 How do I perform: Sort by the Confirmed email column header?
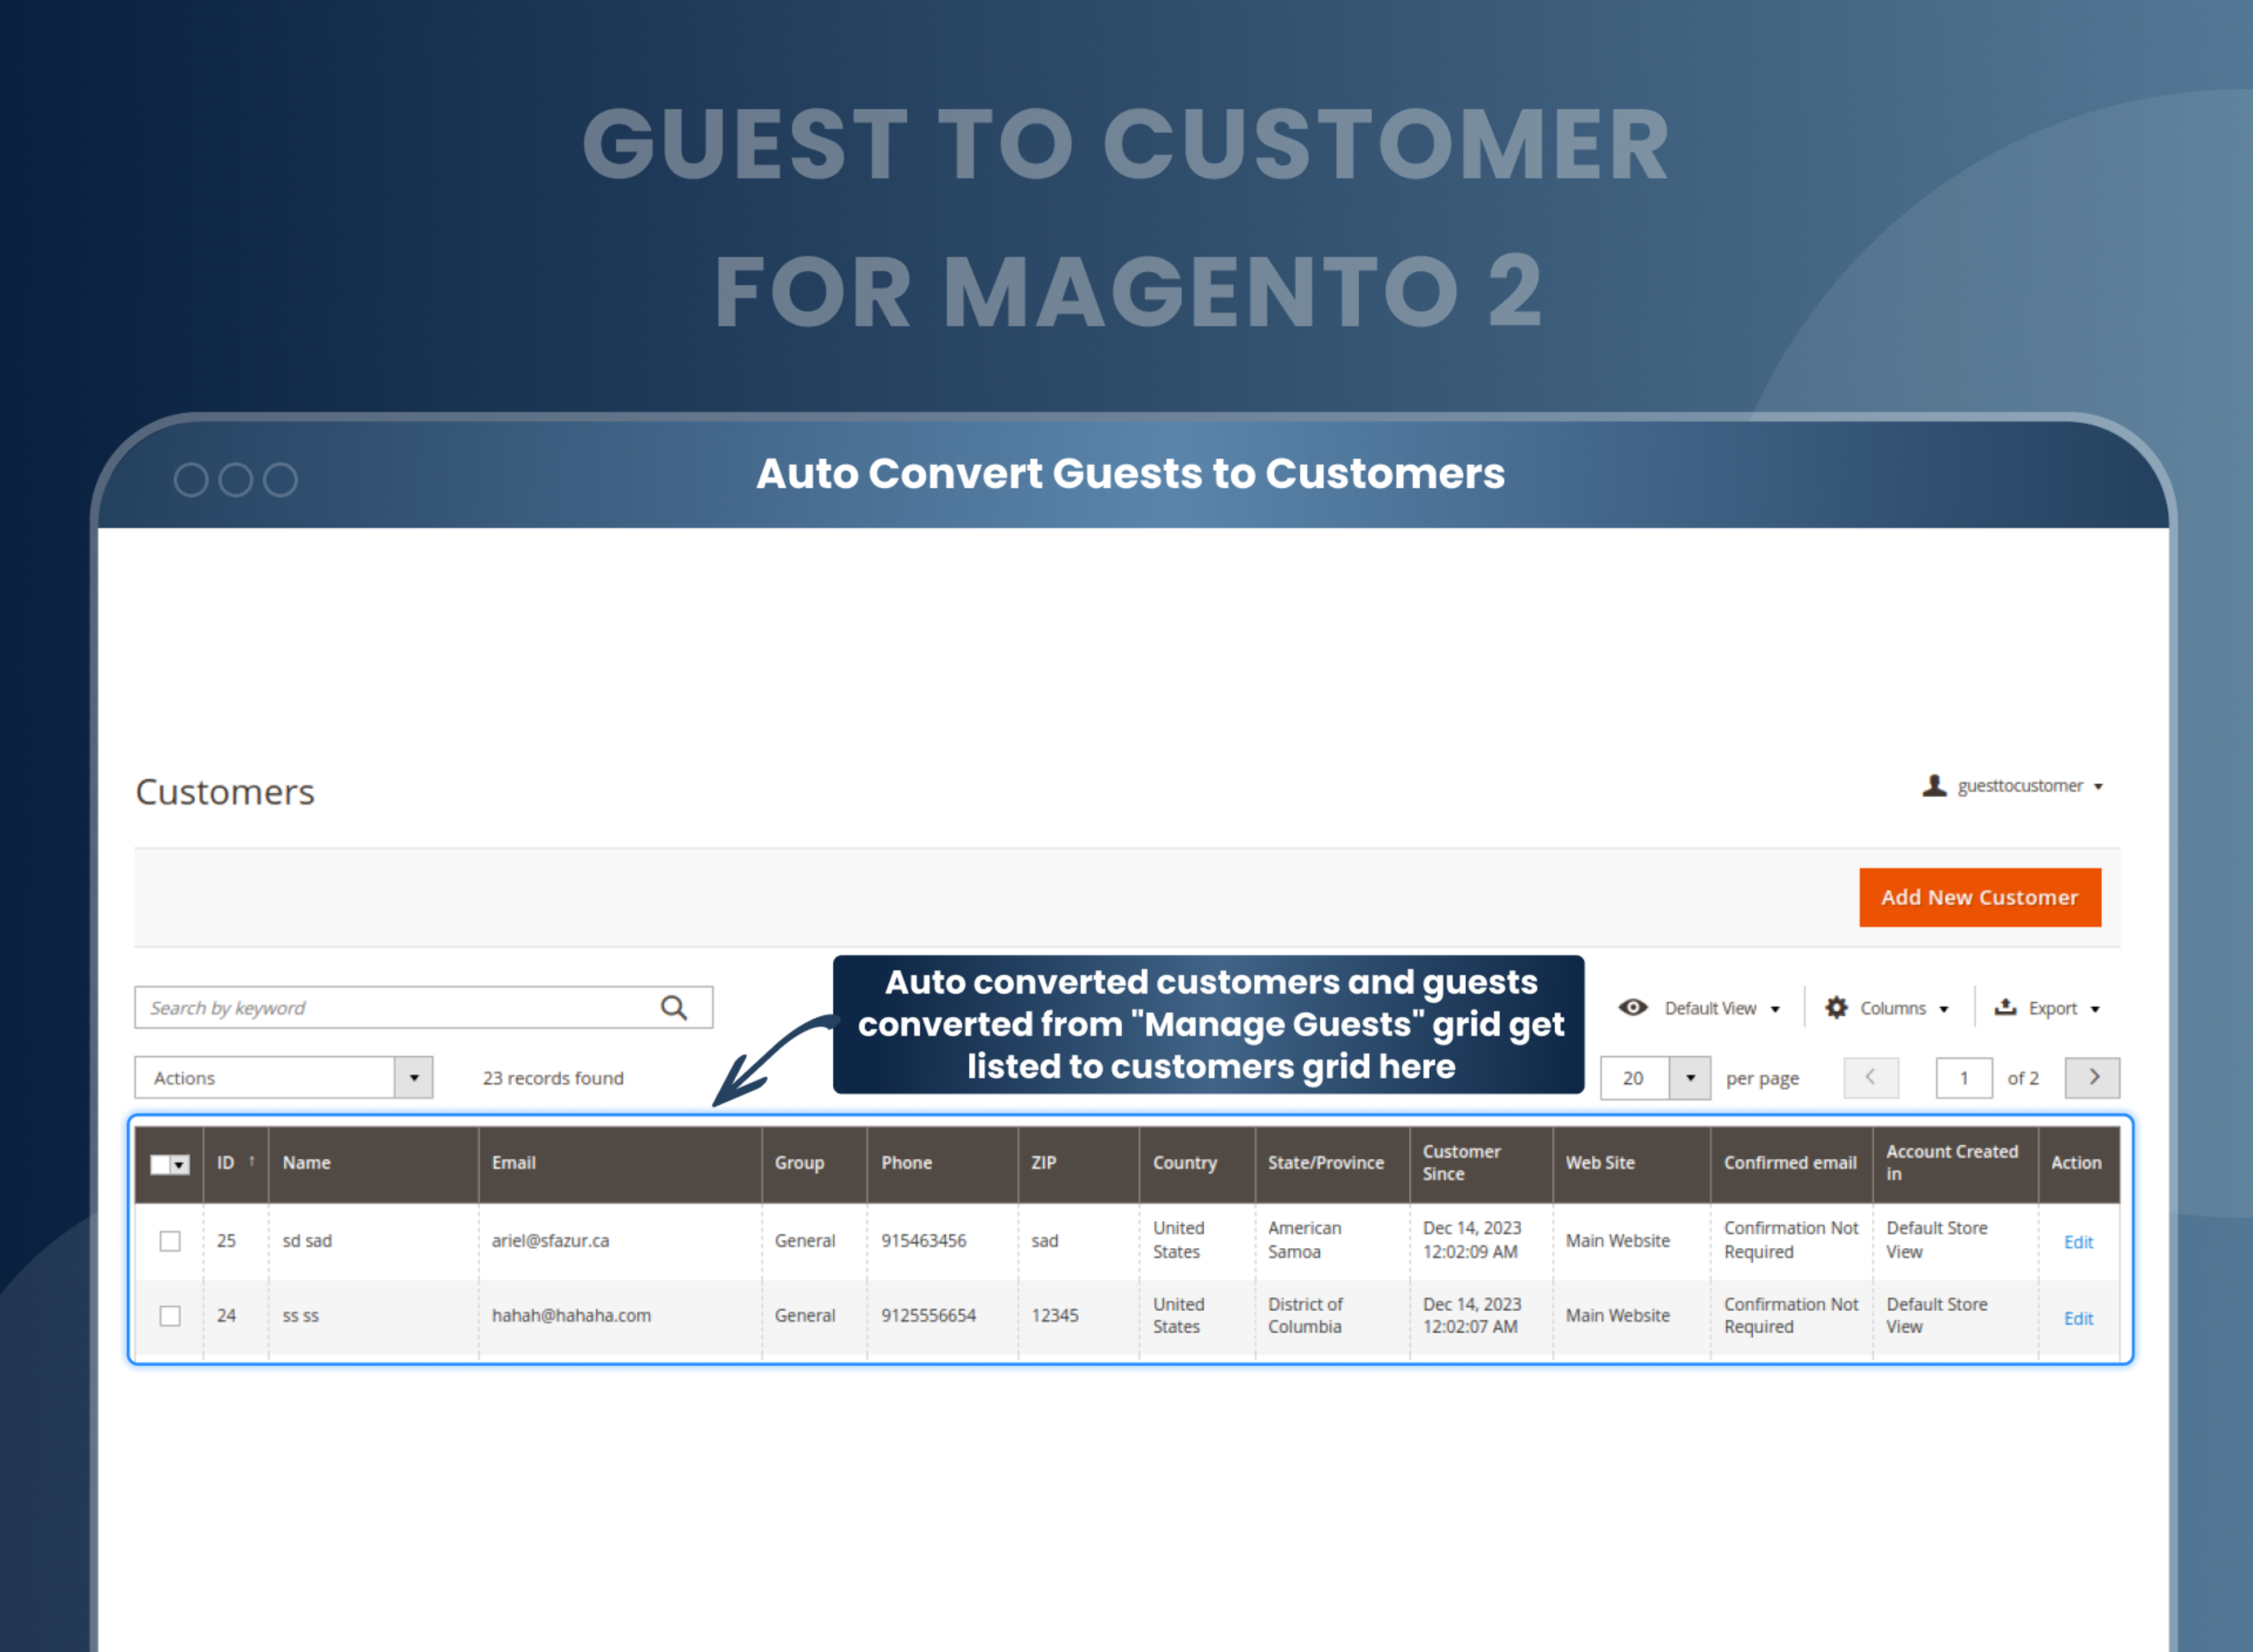[1790, 1163]
